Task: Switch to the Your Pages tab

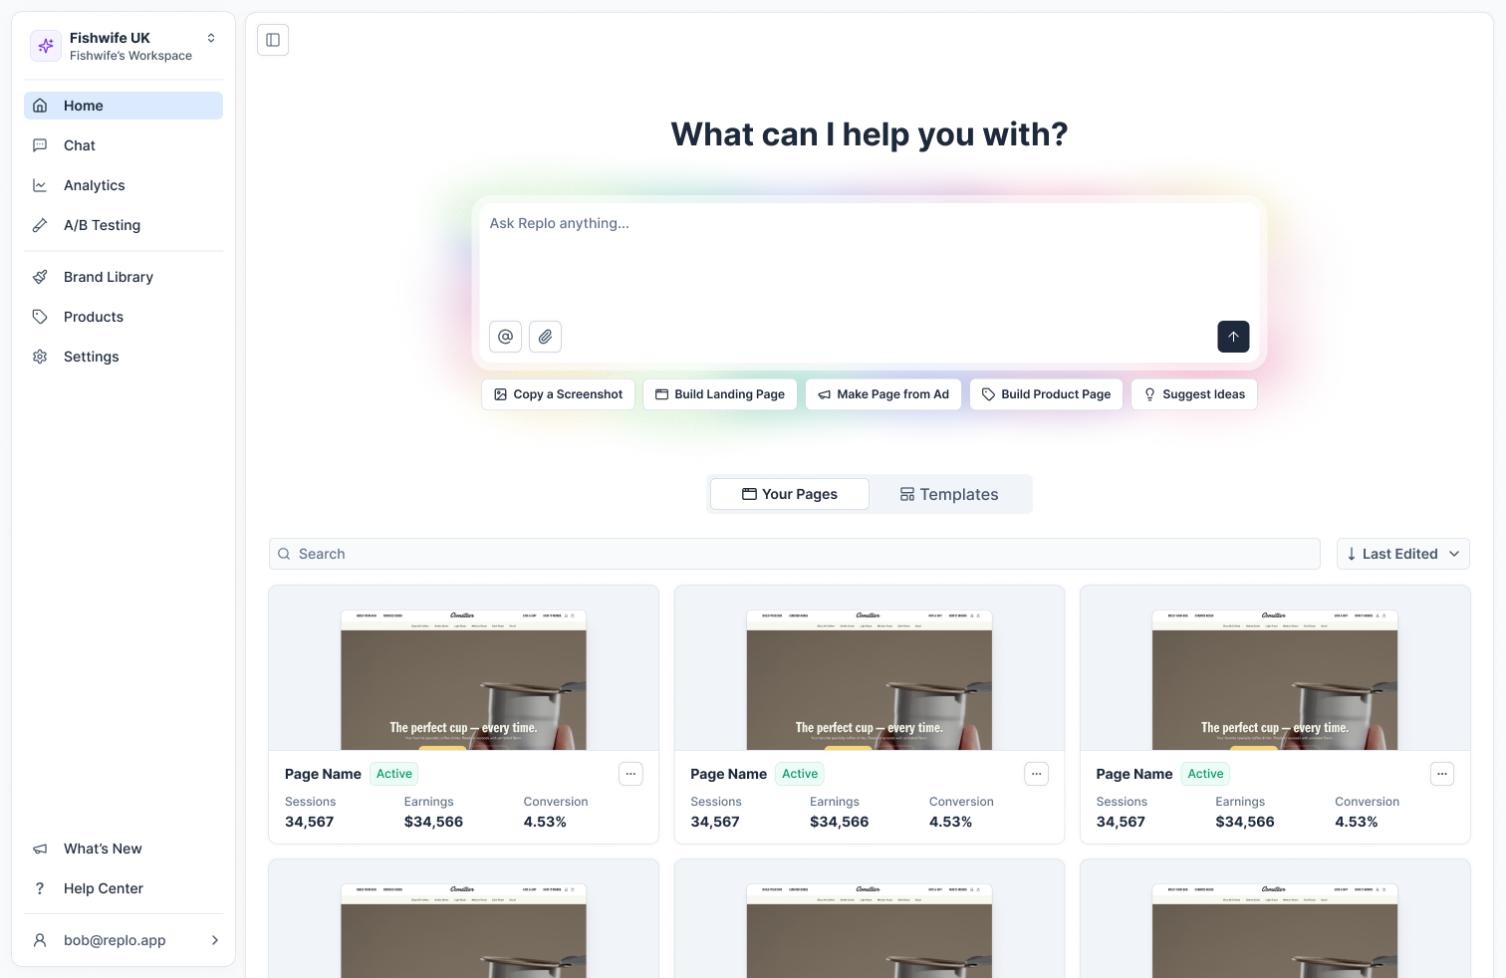Action: 790,494
